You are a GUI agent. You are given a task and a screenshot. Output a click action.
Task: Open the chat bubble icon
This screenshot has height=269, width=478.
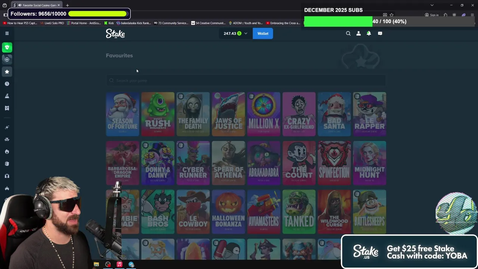coord(380,33)
